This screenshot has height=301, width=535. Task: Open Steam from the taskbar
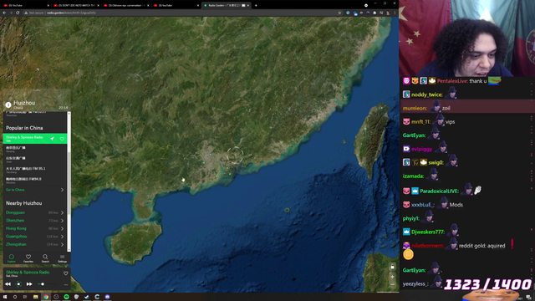tap(87, 297)
